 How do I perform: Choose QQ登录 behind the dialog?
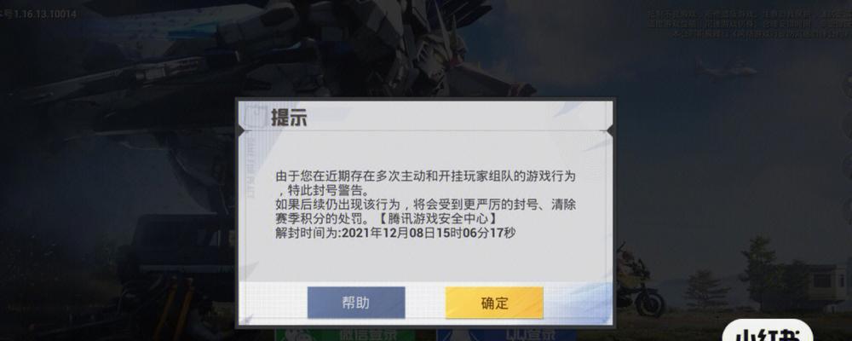coord(506,334)
